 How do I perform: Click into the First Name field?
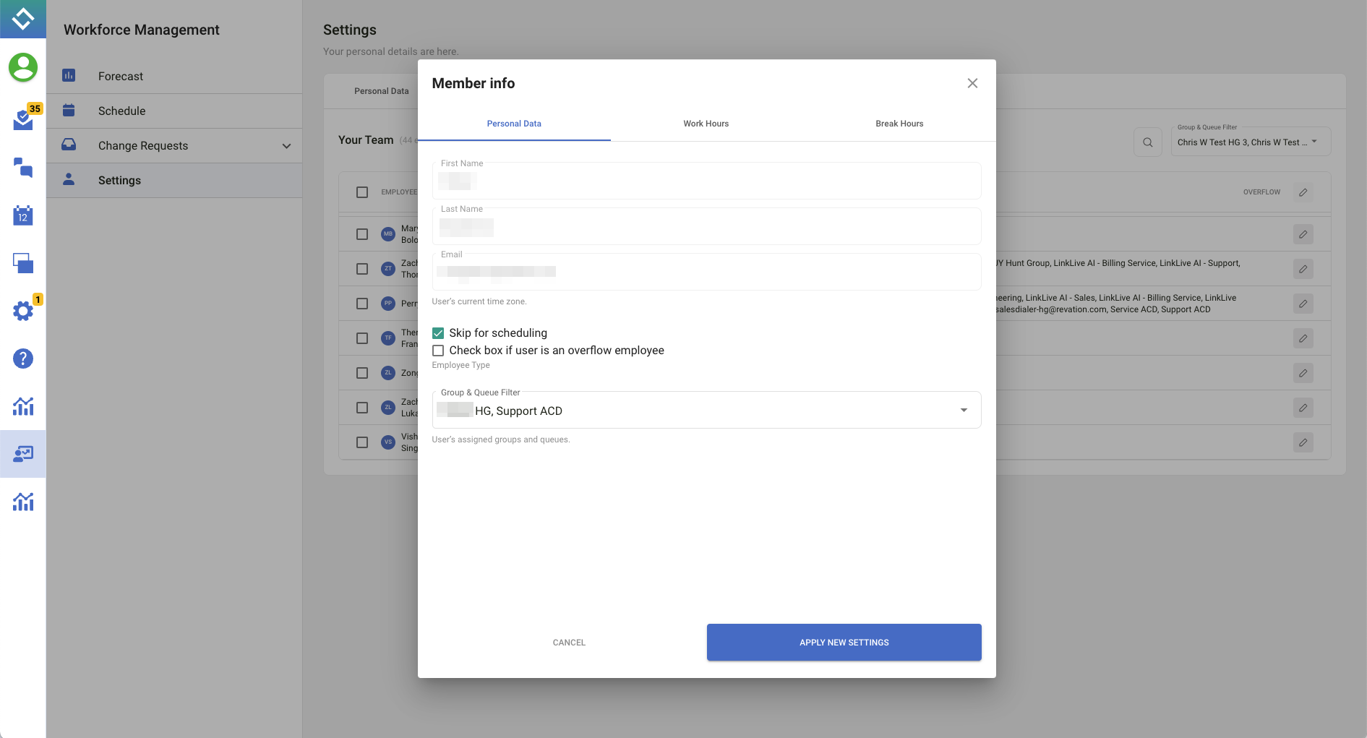click(x=706, y=181)
